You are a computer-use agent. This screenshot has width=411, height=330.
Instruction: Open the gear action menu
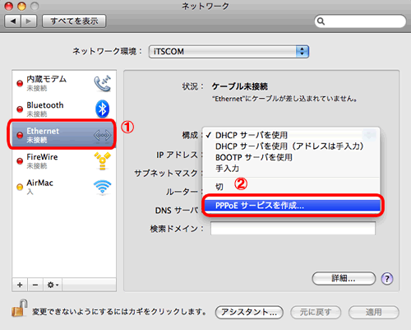tap(53, 285)
